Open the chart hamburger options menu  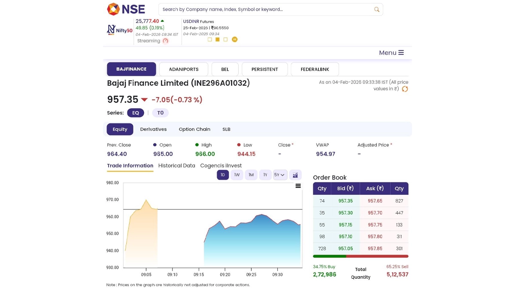tap(298, 186)
